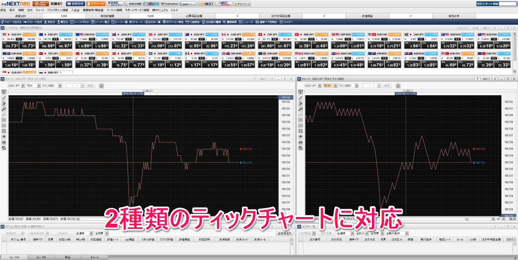Switch to the チャート bottom tab
Image resolution: width=518 pixels, height=260 pixels.
tap(94, 257)
